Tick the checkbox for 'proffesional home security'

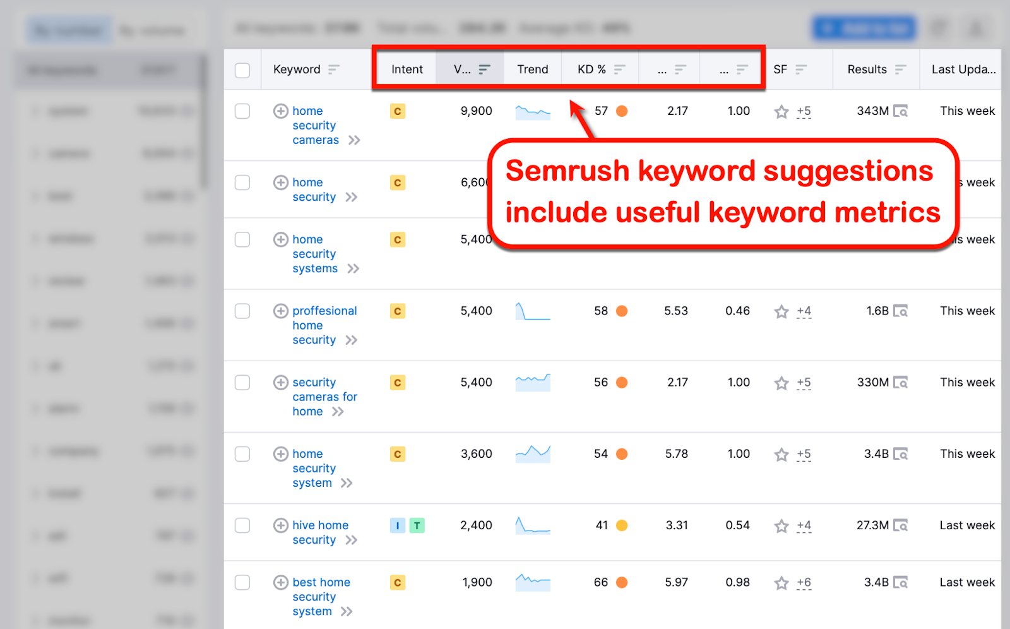pos(242,311)
